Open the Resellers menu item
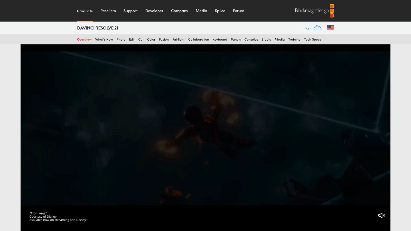411x231 pixels. [x=108, y=11]
